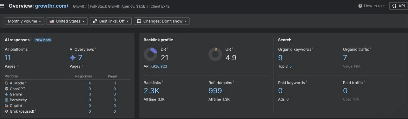
Task: Click Copilot responses value 0
Action: point(90,106)
